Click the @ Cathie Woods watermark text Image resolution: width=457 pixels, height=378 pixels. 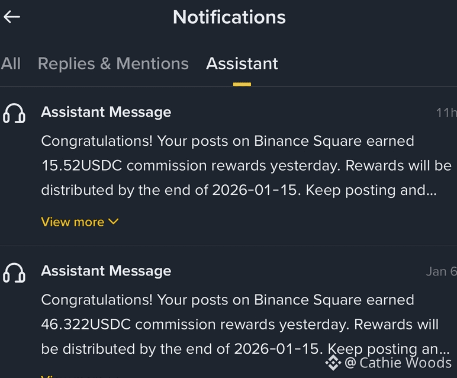point(398,363)
